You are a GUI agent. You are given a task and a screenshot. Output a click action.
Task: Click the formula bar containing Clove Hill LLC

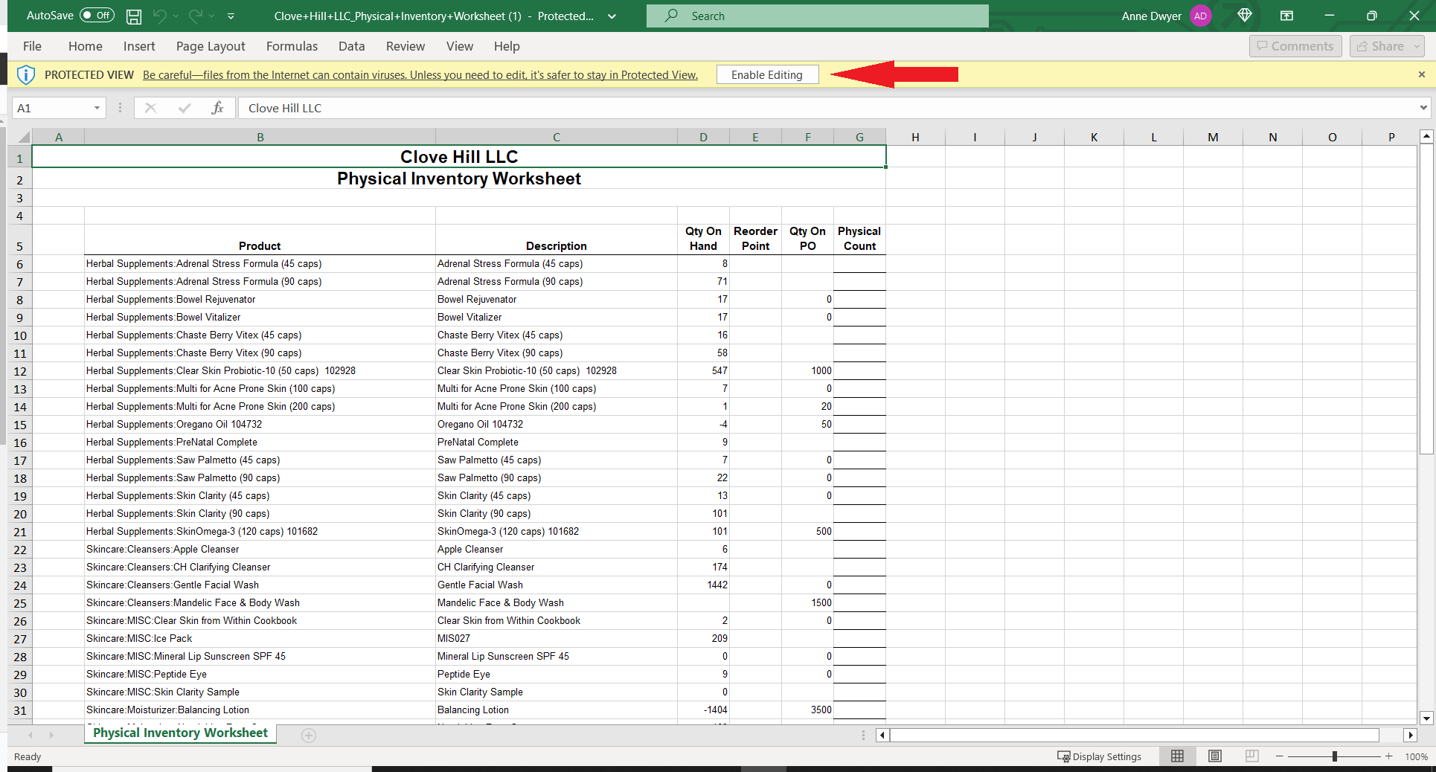coord(826,108)
